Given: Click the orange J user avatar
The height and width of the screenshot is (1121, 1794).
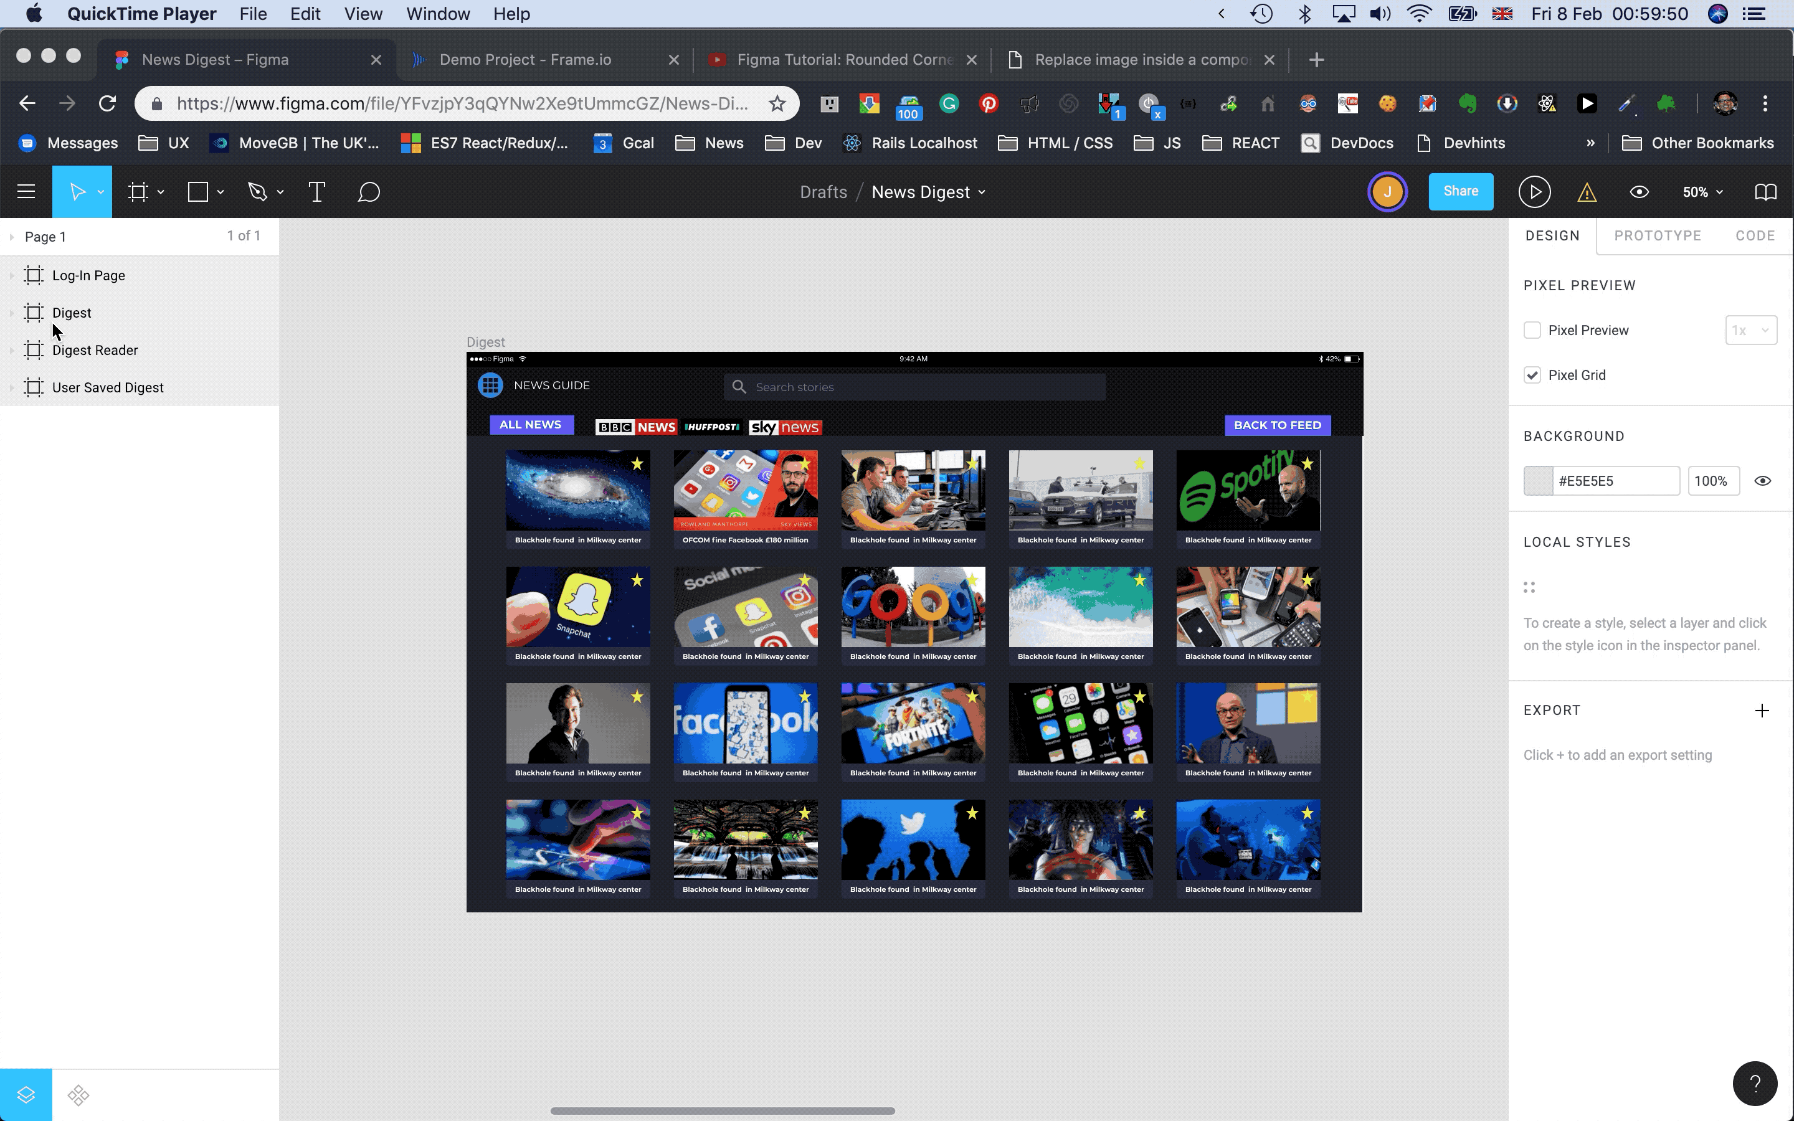Looking at the screenshot, I should coord(1387,192).
